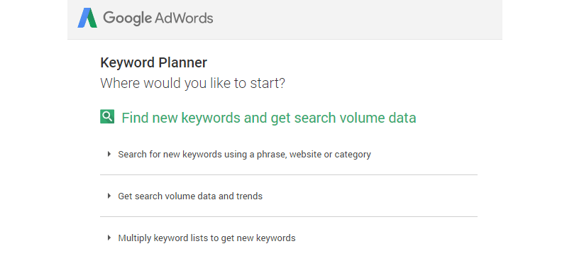Click the Keyword Planner title
Viewport: 584px width, 278px height.
coord(153,62)
